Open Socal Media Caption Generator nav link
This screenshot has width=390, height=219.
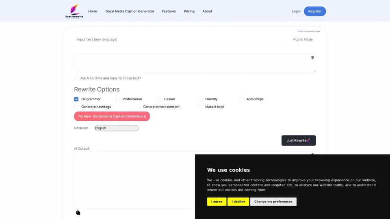(x=130, y=11)
